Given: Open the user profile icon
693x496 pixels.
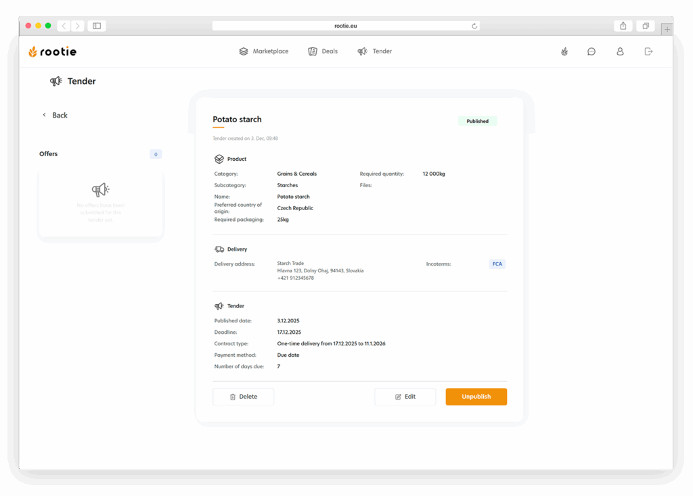Looking at the screenshot, I should click(620, 51).
